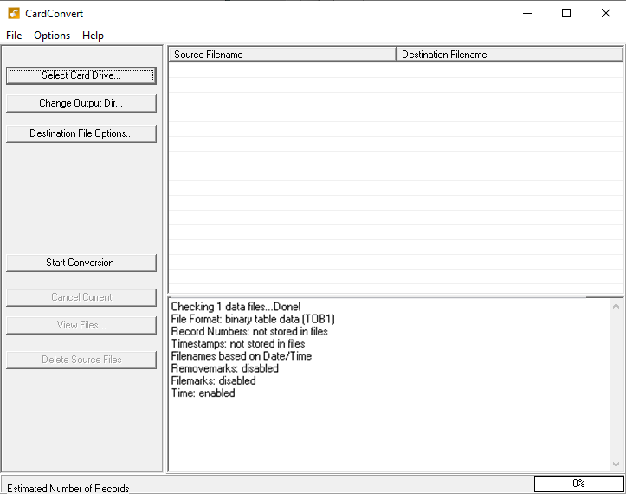Select log line 'Filemarks: disabled'
This screenshot has height=494, width=626.
tap(214, 380)
